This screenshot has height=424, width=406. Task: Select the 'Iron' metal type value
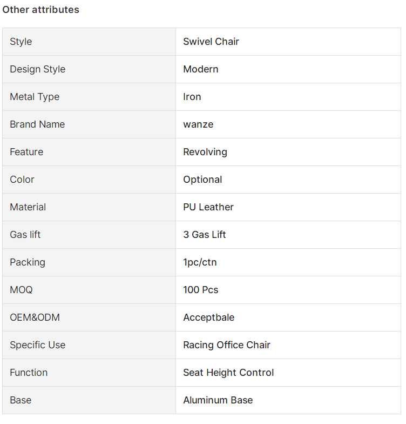pyautogui.click(x=192, y=97)
